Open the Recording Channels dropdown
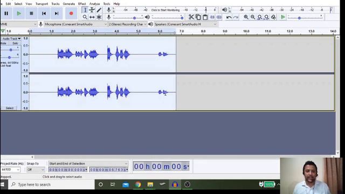Viewport: 345px width, 194px height. [x=128, y=24]
